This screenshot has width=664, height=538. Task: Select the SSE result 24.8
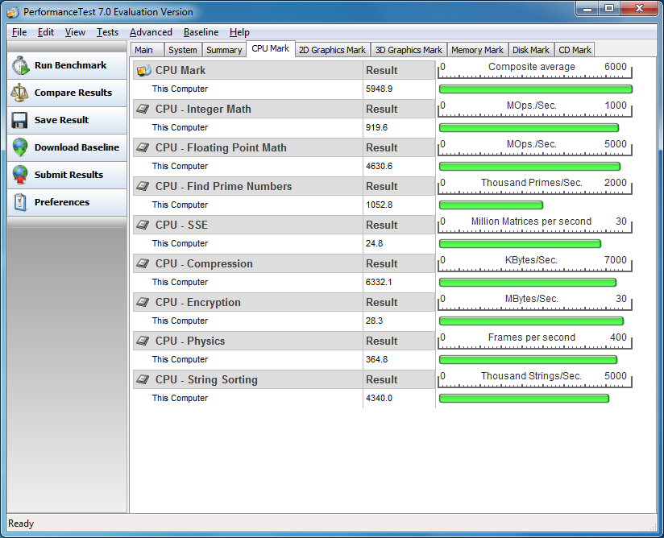374,243
